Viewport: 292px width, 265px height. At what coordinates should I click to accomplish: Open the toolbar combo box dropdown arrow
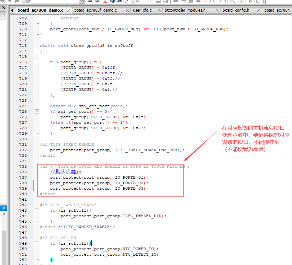tap(81, 2)
